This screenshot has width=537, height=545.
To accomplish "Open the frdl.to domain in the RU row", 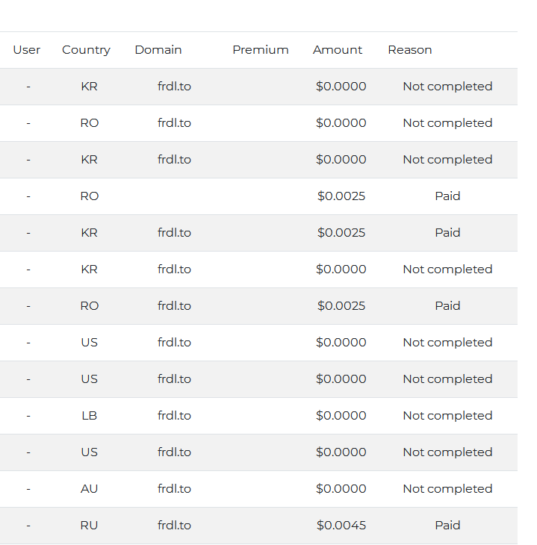I will click(x=174, y=526).
